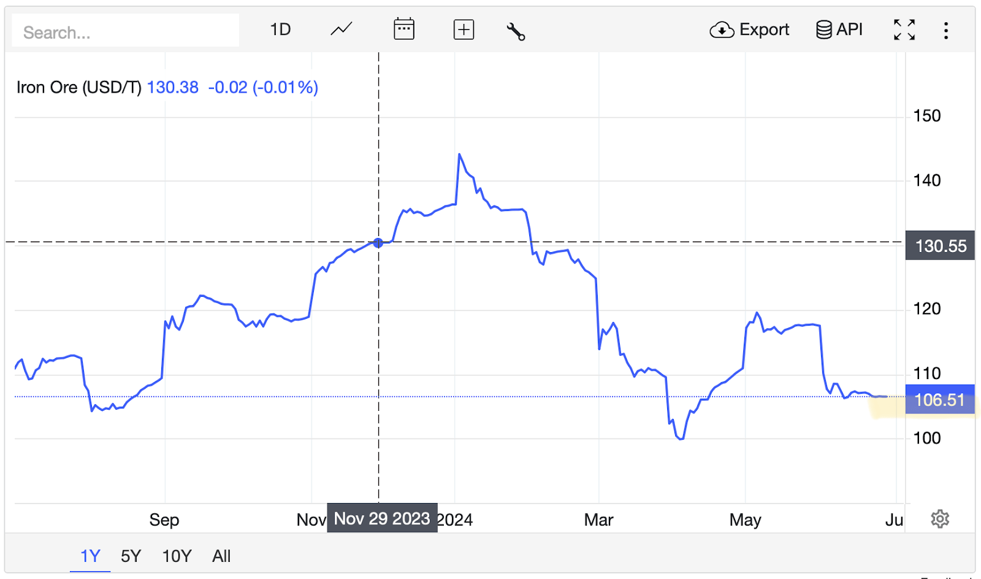Click the May x-axis label
981x579 pixels.
coord(745,520)
